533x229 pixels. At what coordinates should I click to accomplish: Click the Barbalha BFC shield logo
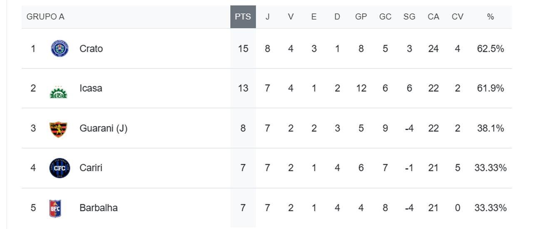click(55, 208)
